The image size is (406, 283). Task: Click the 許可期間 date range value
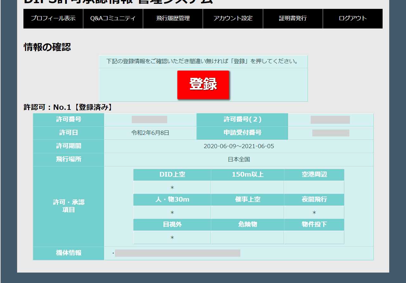coord(239,146)
